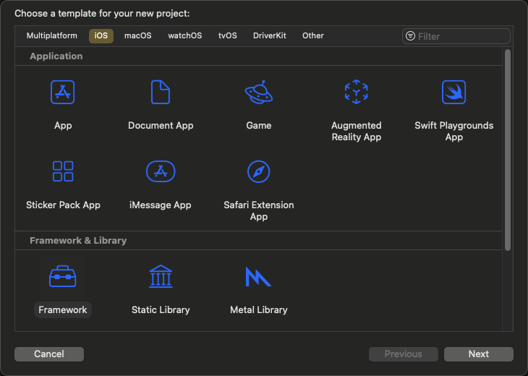Select the Static Library building icon
Screen dimensions: 528x376
click(161, 276)
